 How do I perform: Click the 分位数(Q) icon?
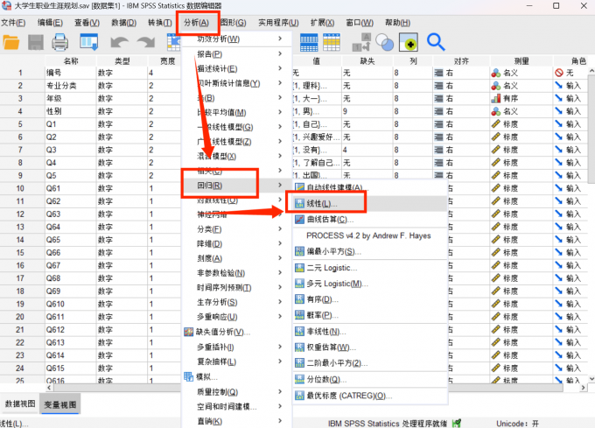click(x=299, y=379)
